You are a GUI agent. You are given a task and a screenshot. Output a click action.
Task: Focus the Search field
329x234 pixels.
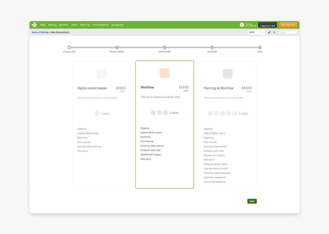pyautogui.click(x=288, y=32)
